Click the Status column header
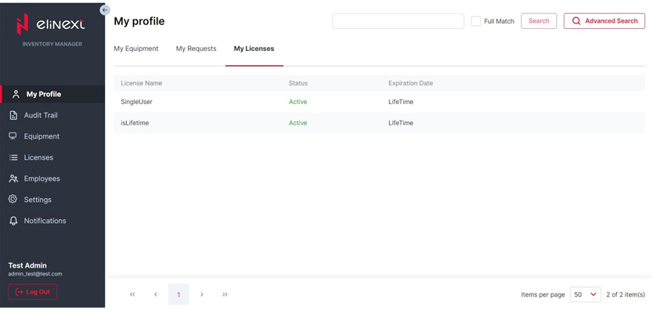The height and width of the screenshot is (310, 653). [298, 83]
